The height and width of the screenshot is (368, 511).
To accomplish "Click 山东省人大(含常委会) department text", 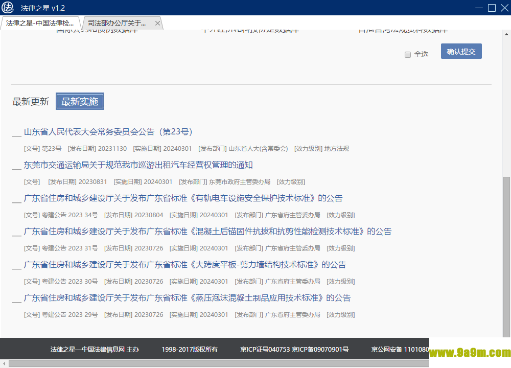I will click(258, 149).
